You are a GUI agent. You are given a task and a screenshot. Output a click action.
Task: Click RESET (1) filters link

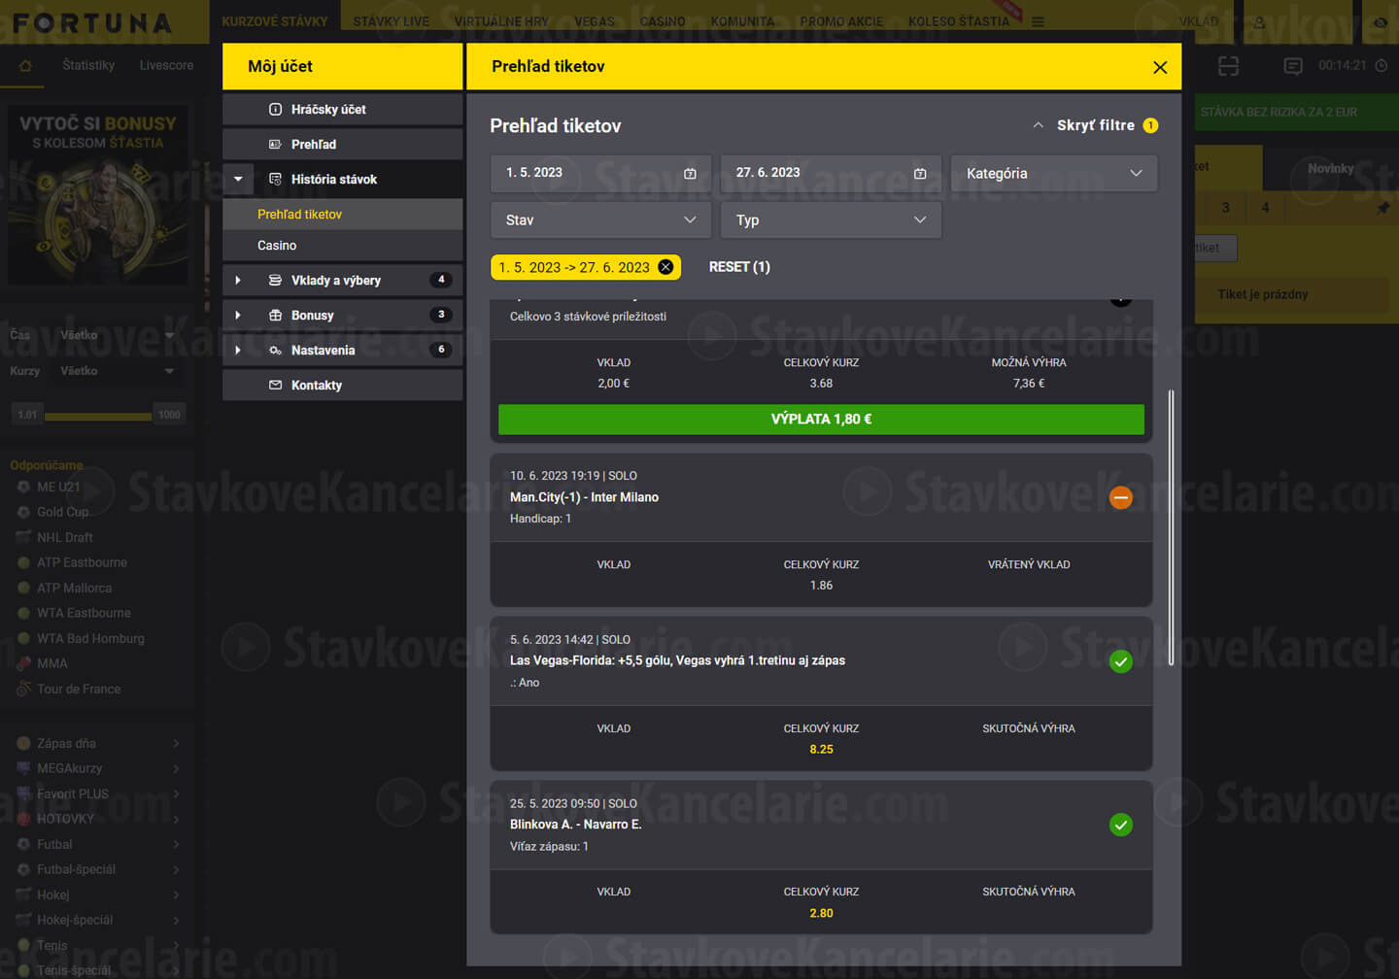[739, 267]
